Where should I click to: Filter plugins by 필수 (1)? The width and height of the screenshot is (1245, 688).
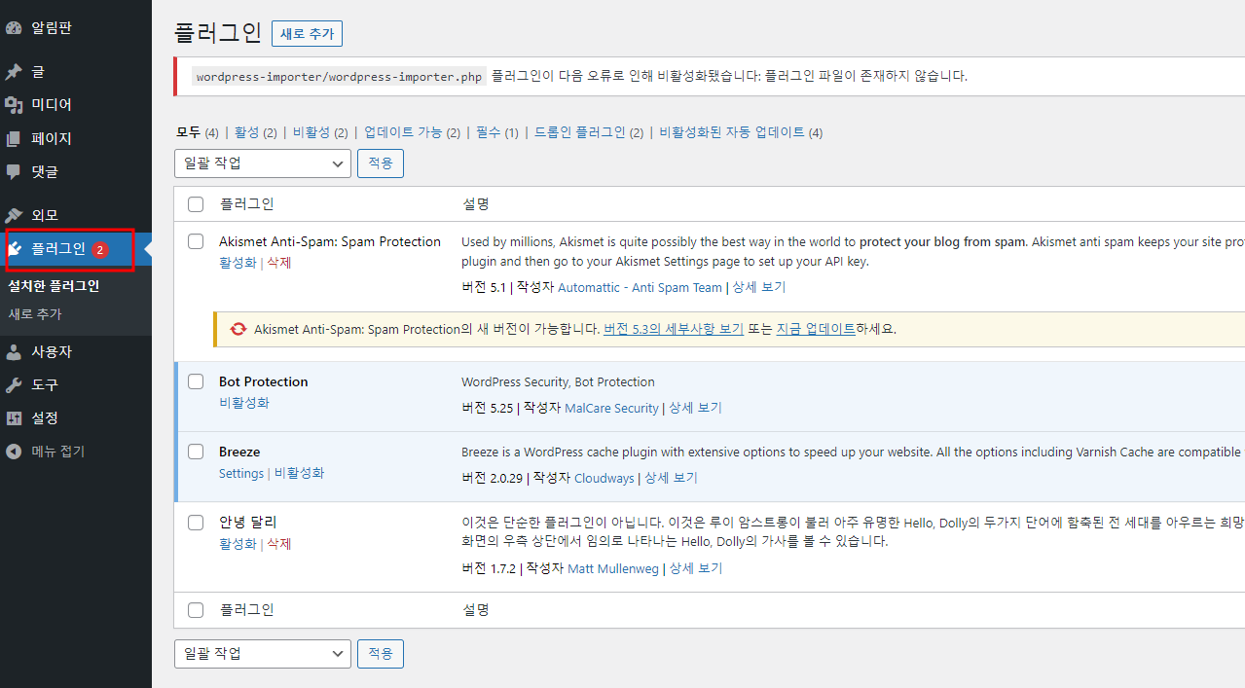point(497,132)
